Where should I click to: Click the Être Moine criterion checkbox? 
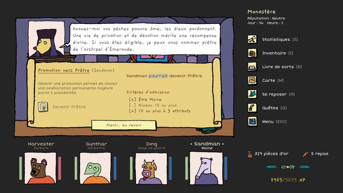pos(132,100)
